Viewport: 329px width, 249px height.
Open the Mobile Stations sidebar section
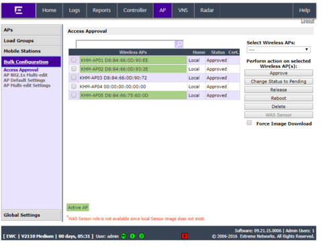[x=31, y=51]
